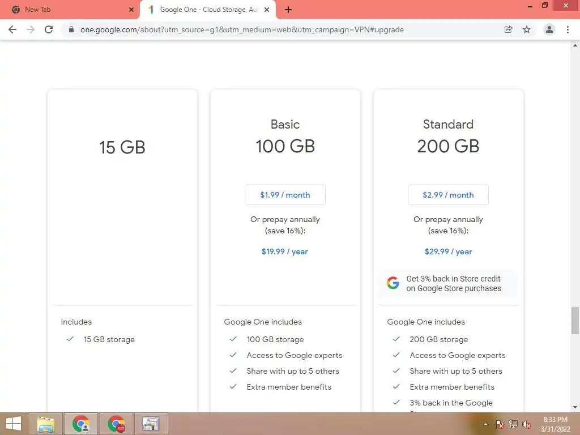
Task: Click Basic Extra member benefits text
Action: 289,387
